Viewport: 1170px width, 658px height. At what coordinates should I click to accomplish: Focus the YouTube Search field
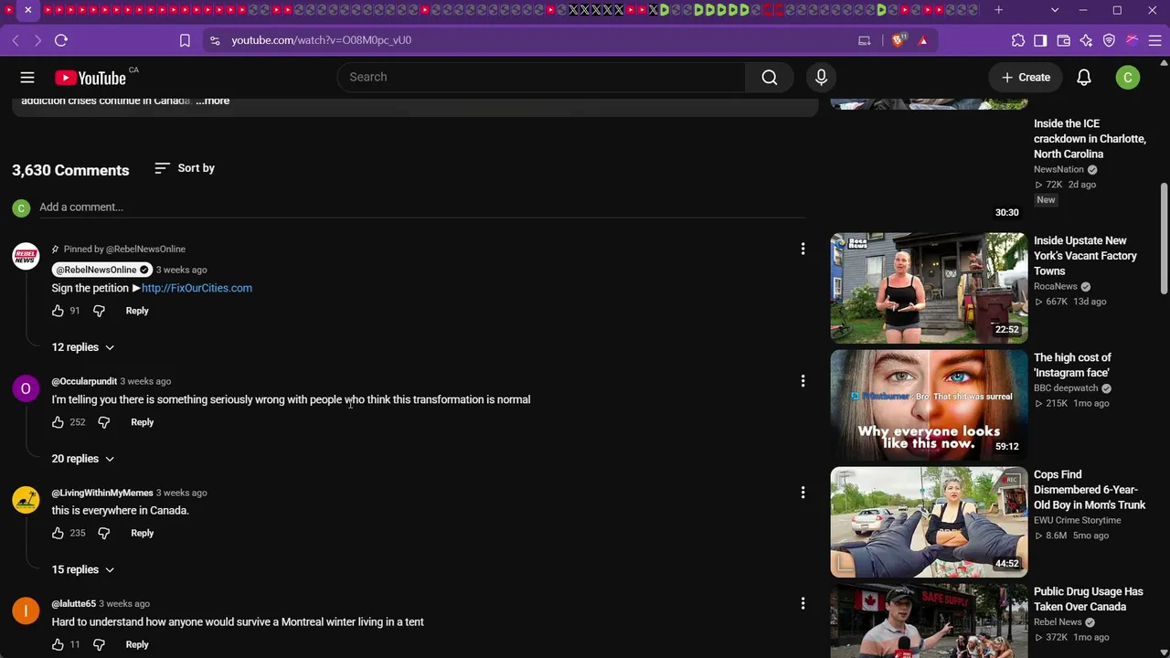point(541,77)
